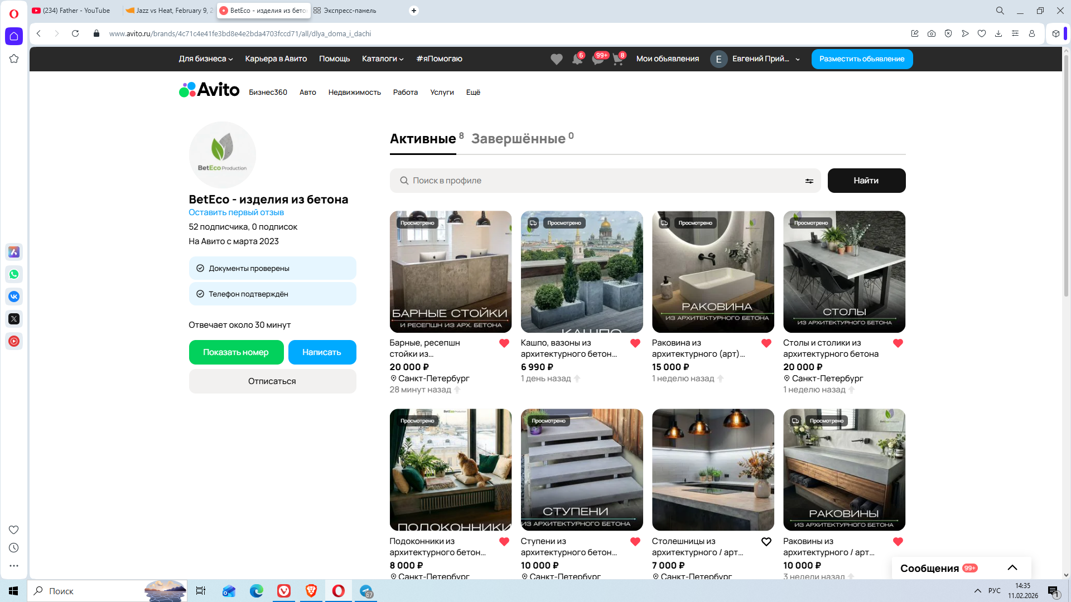Expand the Каталоги dropdown menu

pyautogui.click(x=383, y=59)
